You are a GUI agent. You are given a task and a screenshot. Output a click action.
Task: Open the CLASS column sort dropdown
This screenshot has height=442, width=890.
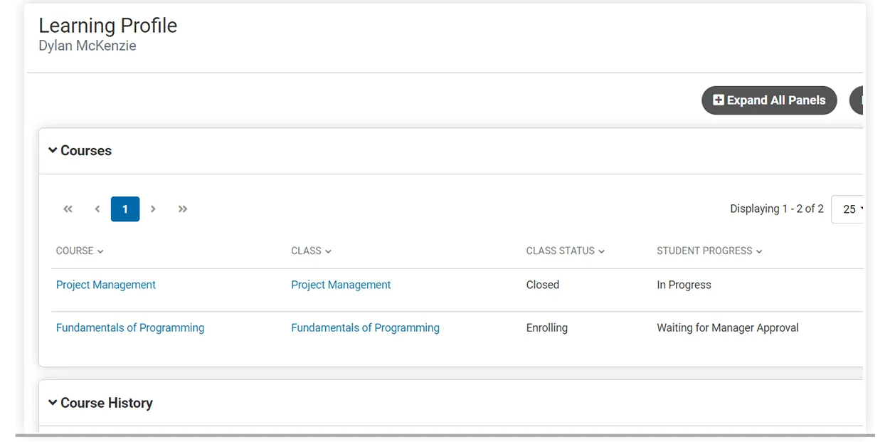pyautogui.click(x=329, y=251)
